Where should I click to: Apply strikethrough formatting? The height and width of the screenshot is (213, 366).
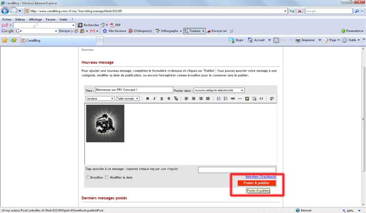click(169, 99)
